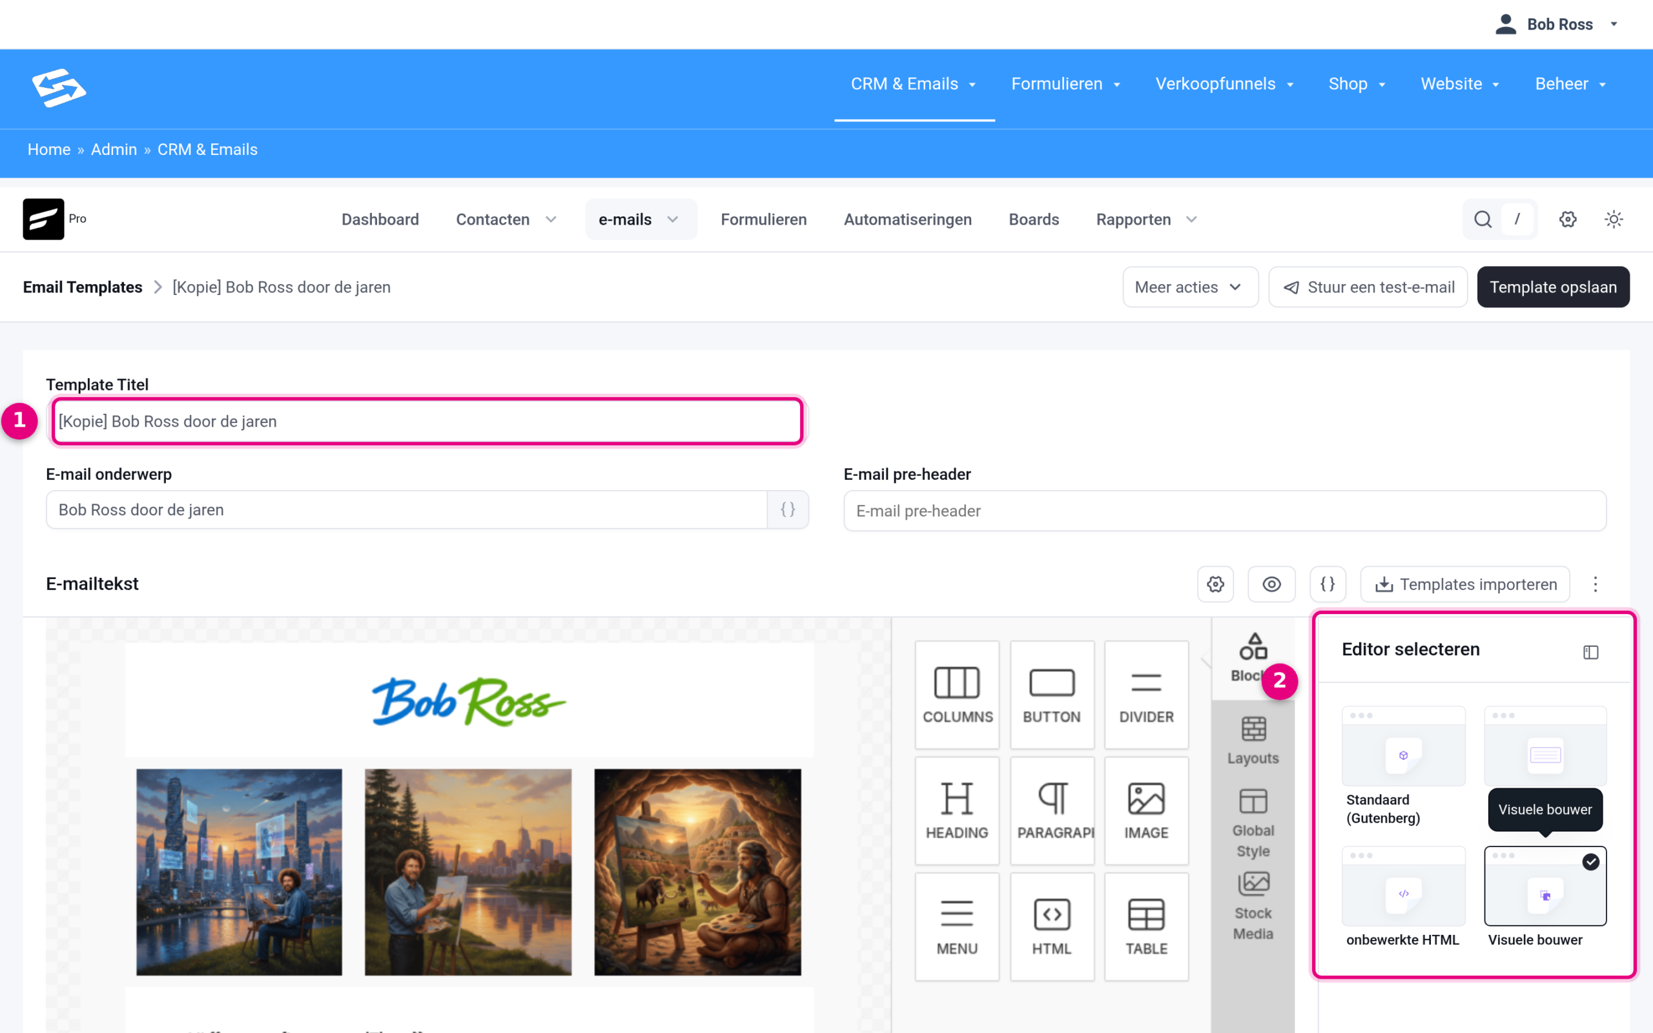1653x1033 pixels.
Task: Click the black FluentCRM Pro logo
Action: [x=44, y=219]
